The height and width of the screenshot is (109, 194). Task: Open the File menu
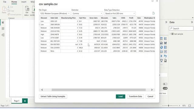pyautogui.click(x=5, y=2)
